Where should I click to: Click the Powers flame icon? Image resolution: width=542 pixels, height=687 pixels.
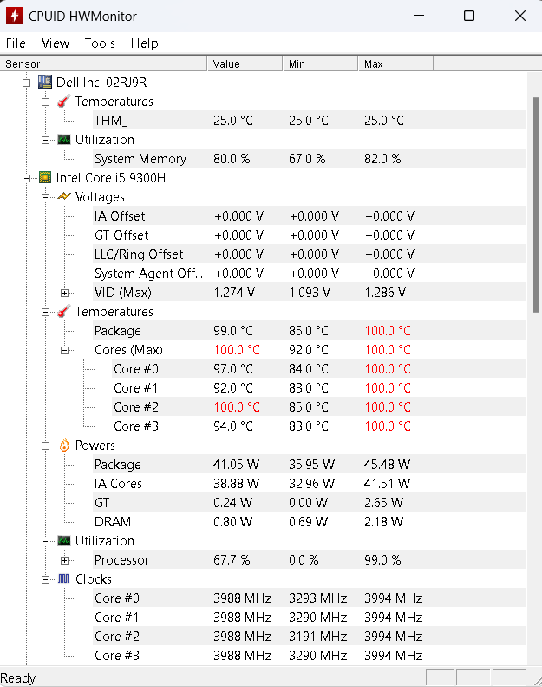pos(64,446)
